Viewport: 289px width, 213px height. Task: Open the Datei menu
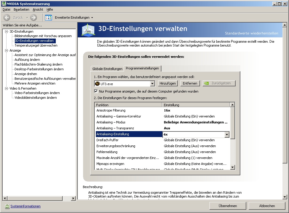7,9
